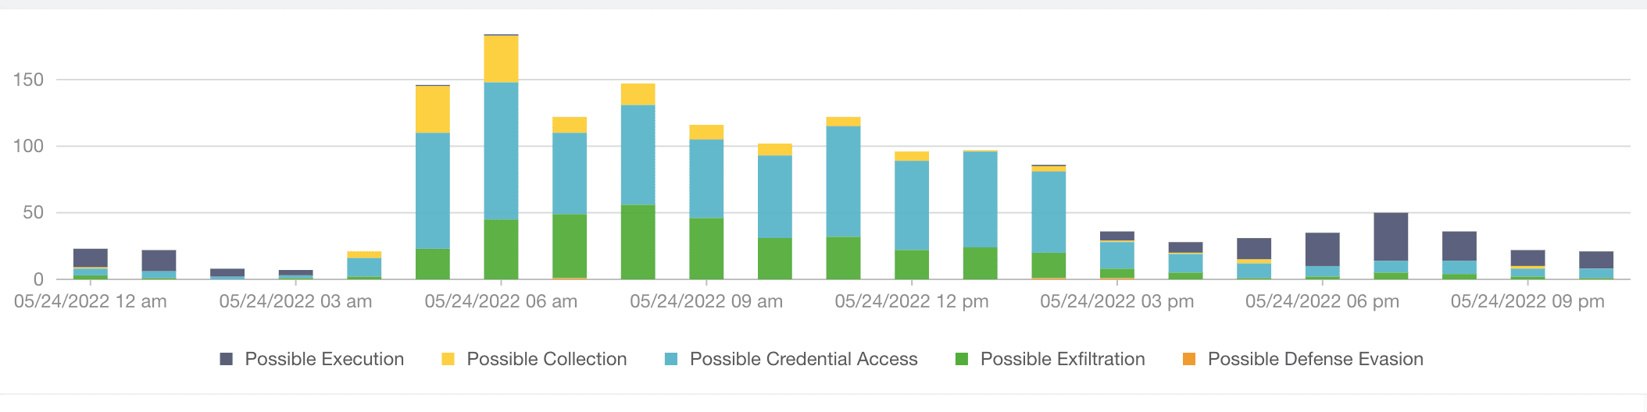The width and height of the screenshot is (1647, 412).
Task: Toggle the Possible Execution series label
Action: click(x=324, y=359)
